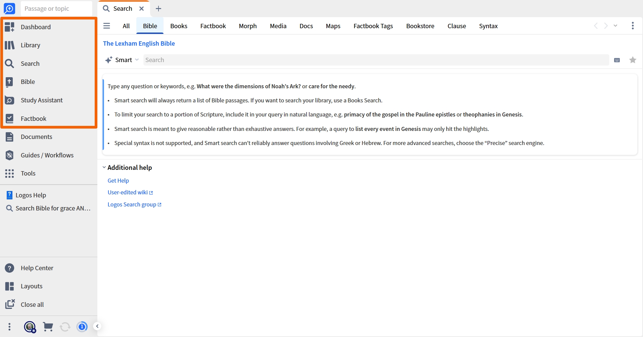Close the Search tab
The height and width of the screenshot is (337, 643).
142,9
